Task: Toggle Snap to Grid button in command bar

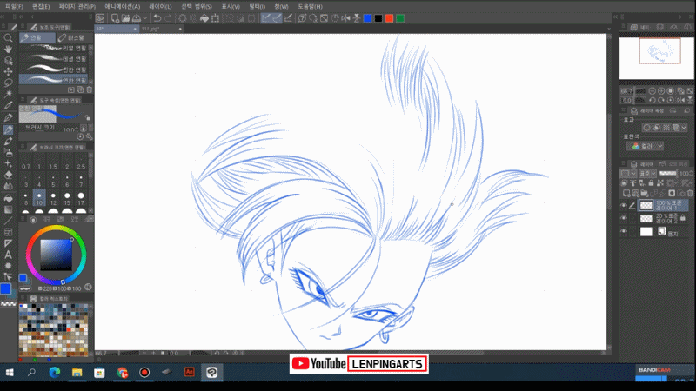Action: (288, 18)
